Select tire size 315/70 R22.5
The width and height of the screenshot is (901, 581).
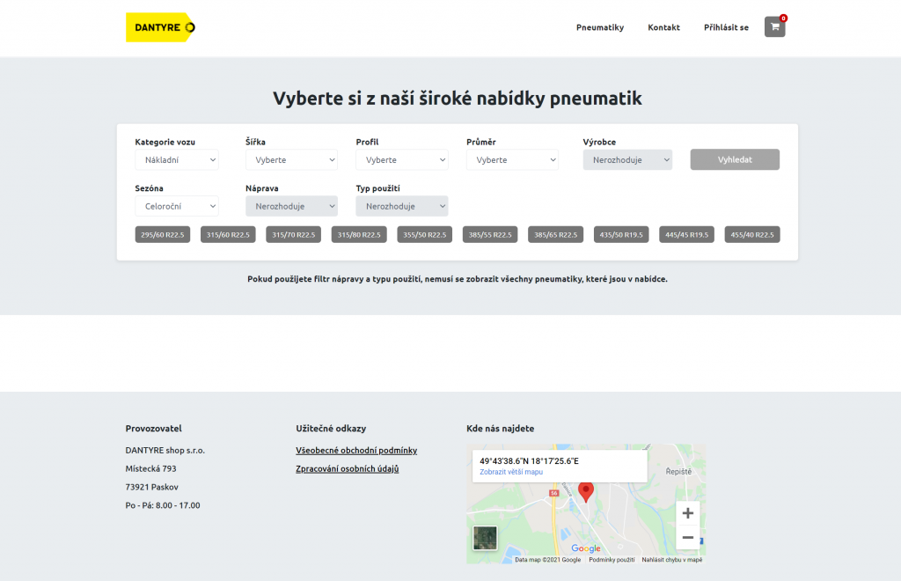[294, 234]
